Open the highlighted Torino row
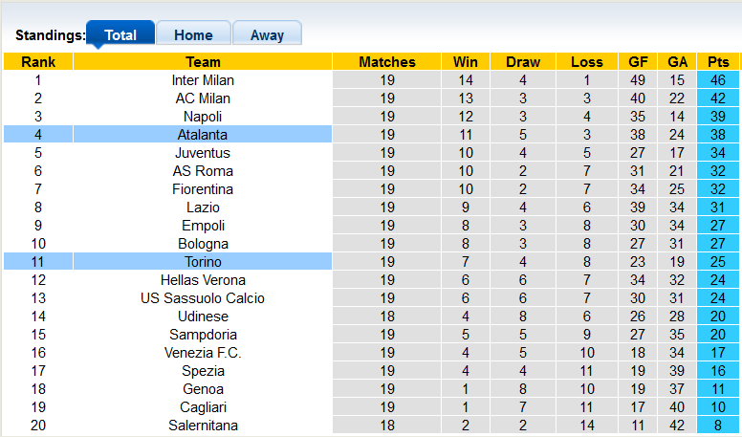The width and height of the screenshot is (742, 437). point(203,262)
